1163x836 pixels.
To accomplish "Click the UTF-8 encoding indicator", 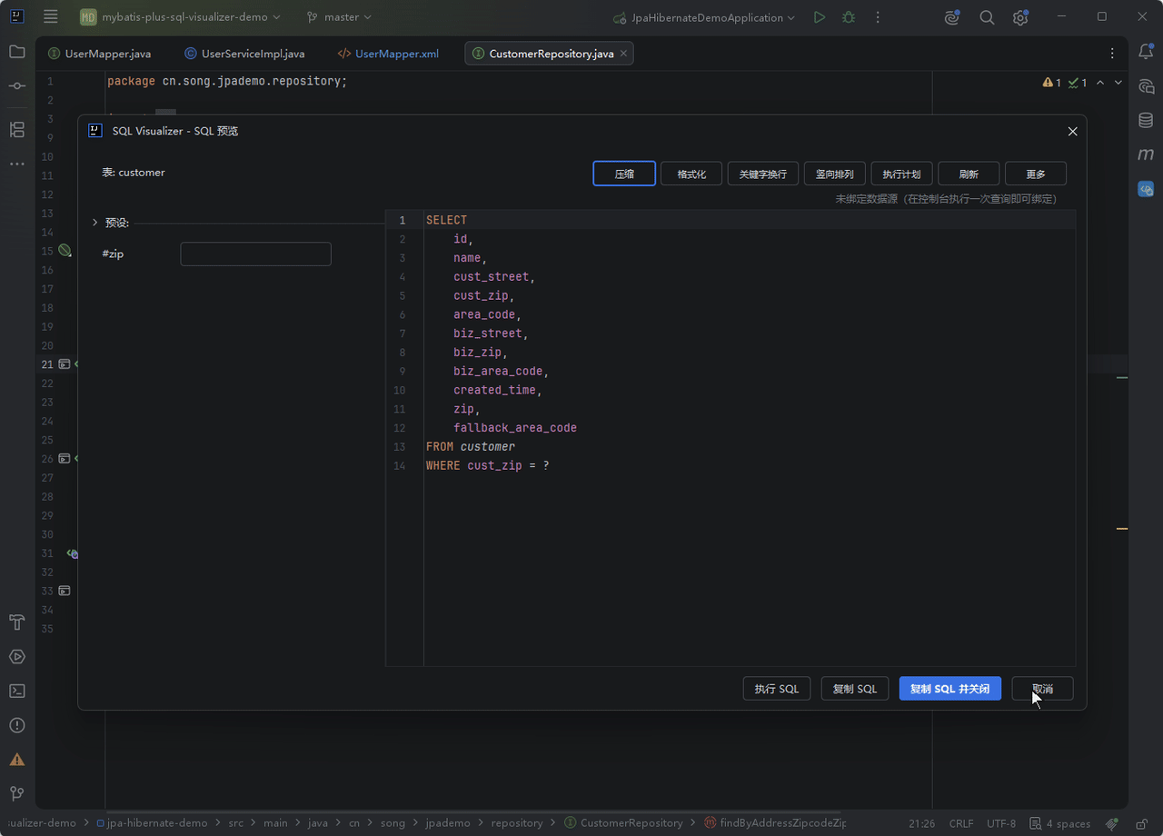I will (1001, 823).
